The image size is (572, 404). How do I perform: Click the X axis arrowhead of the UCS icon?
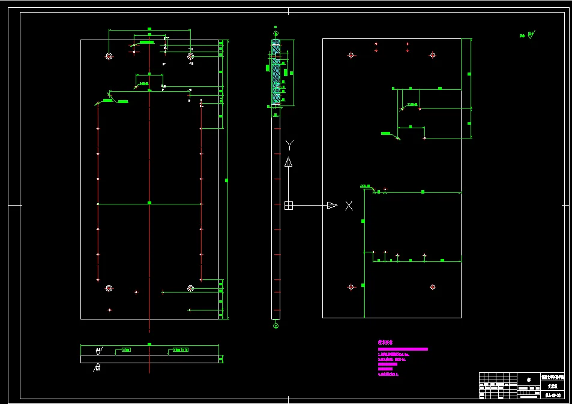coord(332,206)
